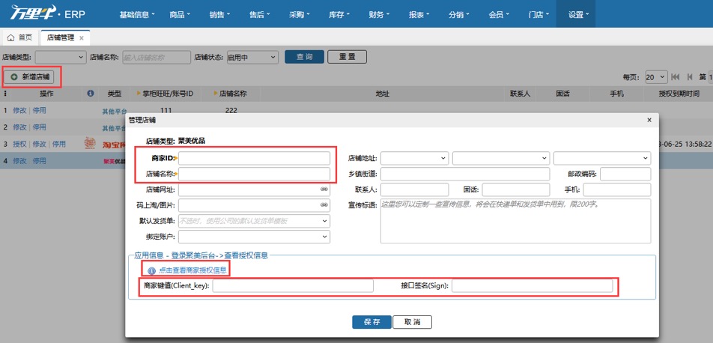
Task: Focus the 联系人 input field
Action: (x=415, y=189)
